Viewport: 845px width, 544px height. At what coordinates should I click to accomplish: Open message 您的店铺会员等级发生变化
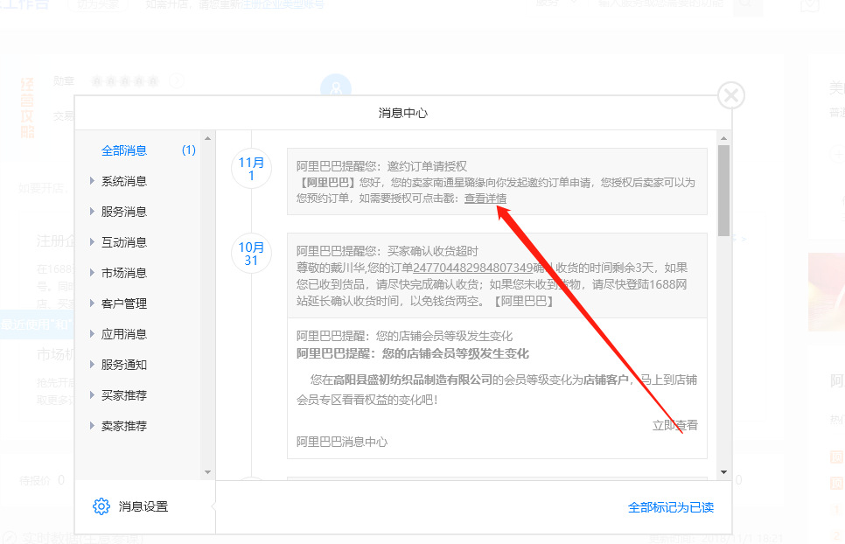point(497,388)
